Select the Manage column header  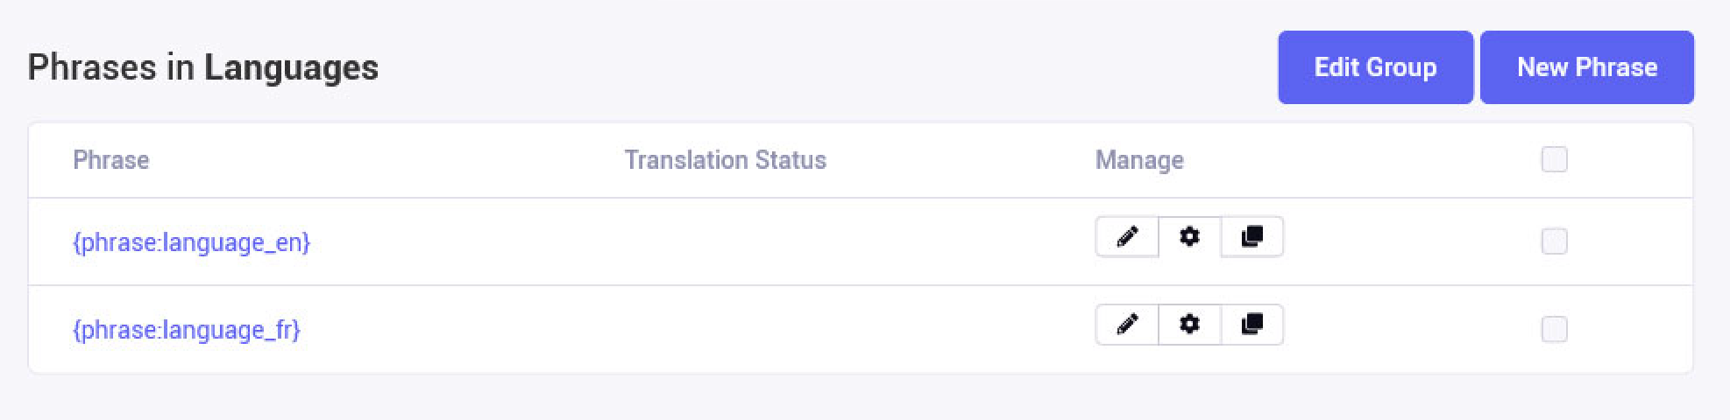pos(1139,160)
